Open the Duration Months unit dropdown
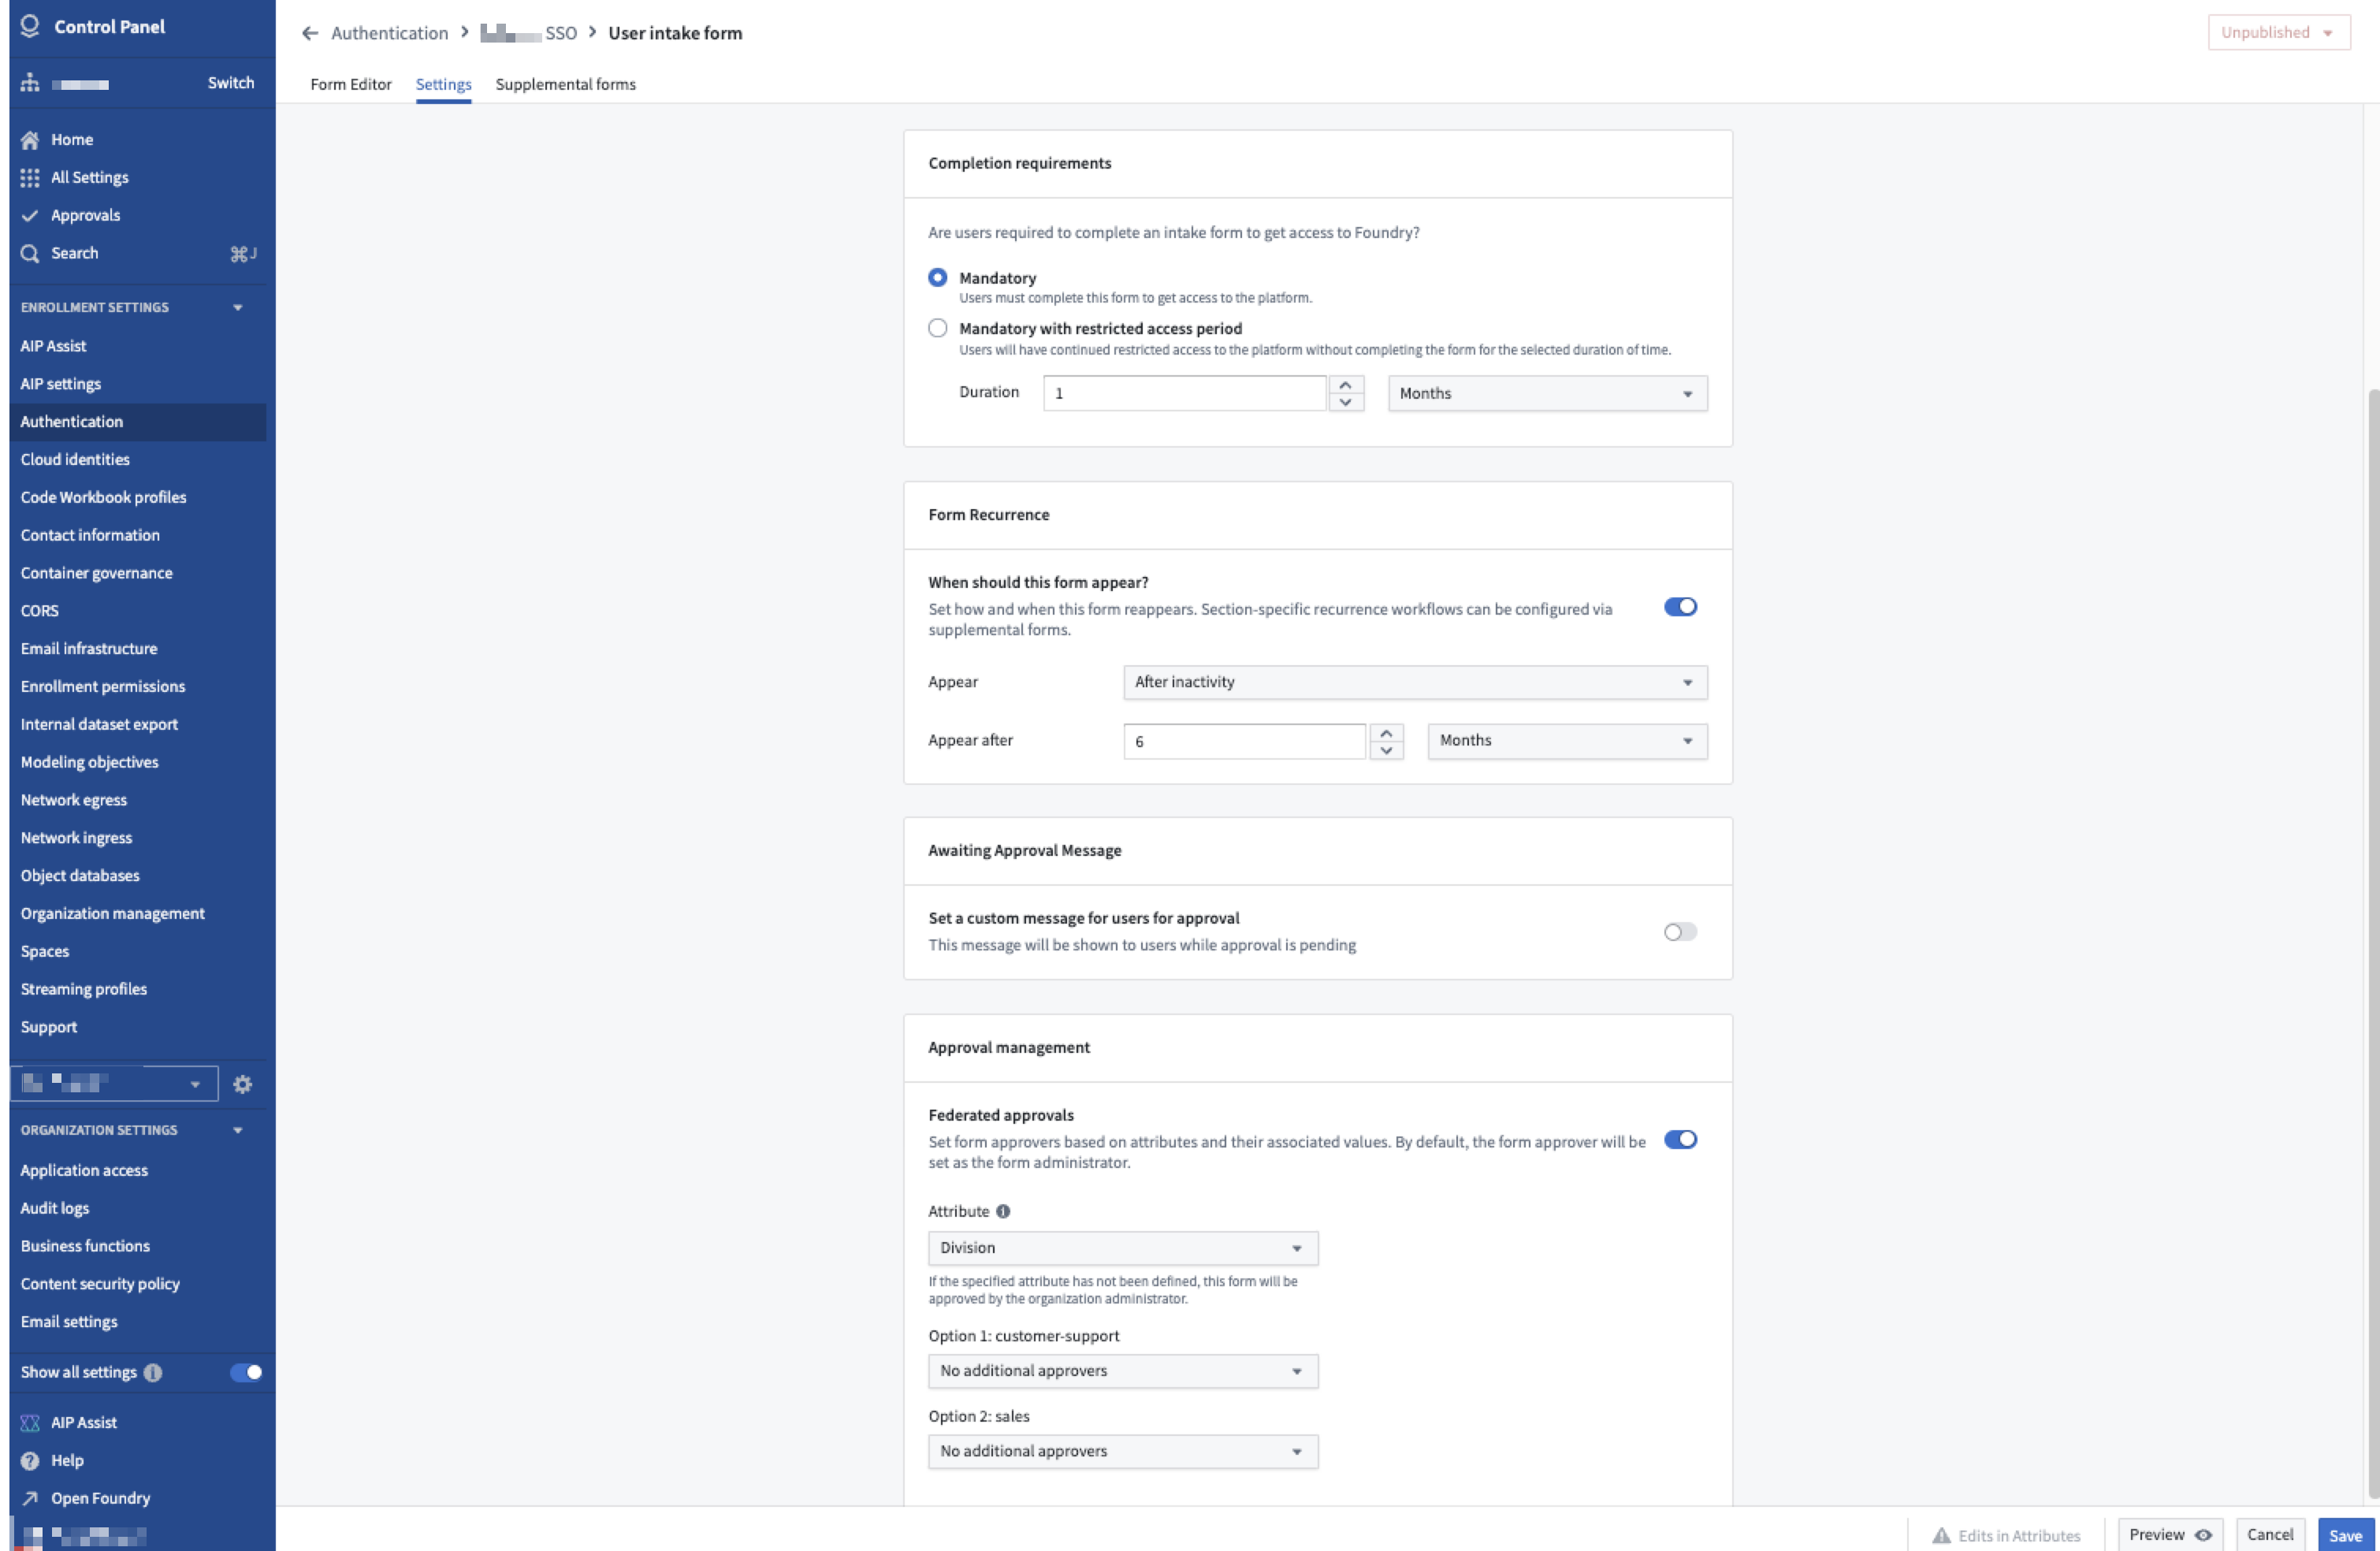This screenshot has width=2380, height=1551. click(x=1547, y=393)
